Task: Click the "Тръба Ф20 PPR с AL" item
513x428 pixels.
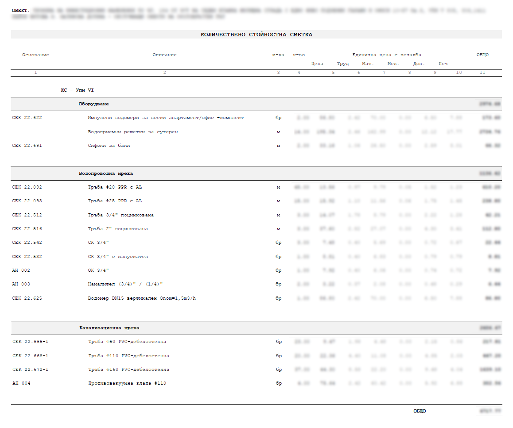Action: pyautogui.click(x=115, y=187)
